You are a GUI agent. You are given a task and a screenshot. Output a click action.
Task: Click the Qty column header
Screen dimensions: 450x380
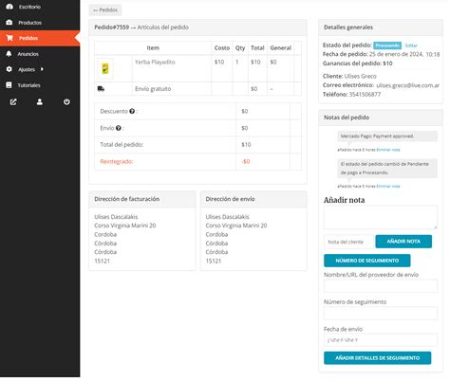pos(240,48)
